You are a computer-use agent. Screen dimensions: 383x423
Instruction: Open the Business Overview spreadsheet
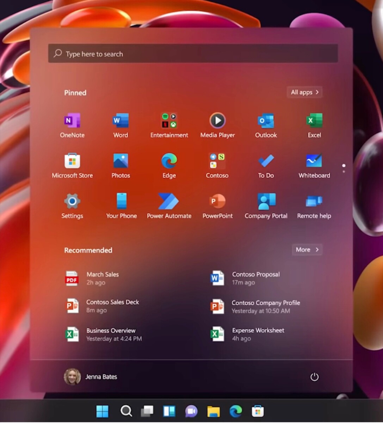tap(104, 334)
